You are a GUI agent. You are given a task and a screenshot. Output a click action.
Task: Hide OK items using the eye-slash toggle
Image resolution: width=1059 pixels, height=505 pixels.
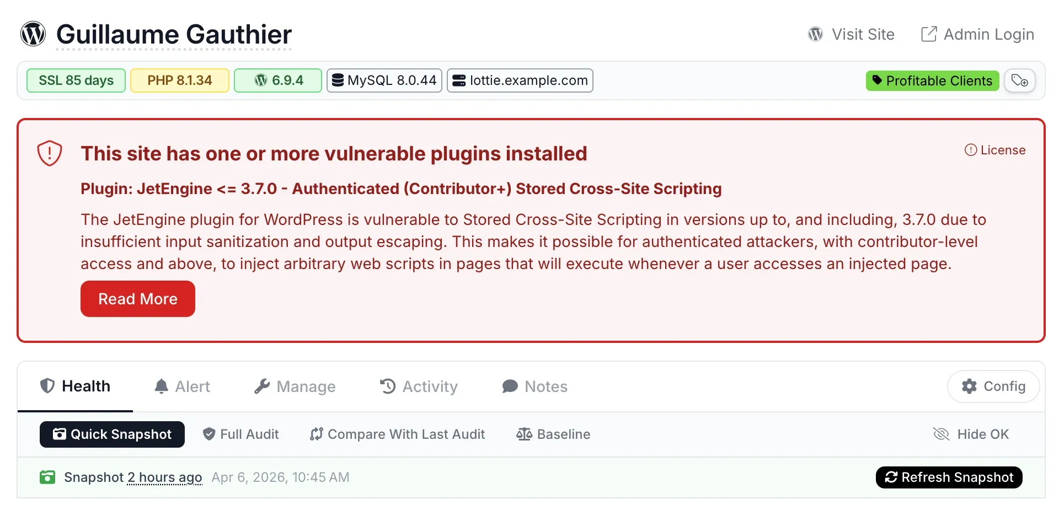click(940, 434)
